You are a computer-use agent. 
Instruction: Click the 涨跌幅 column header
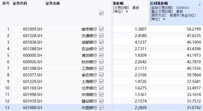point(118,4)
